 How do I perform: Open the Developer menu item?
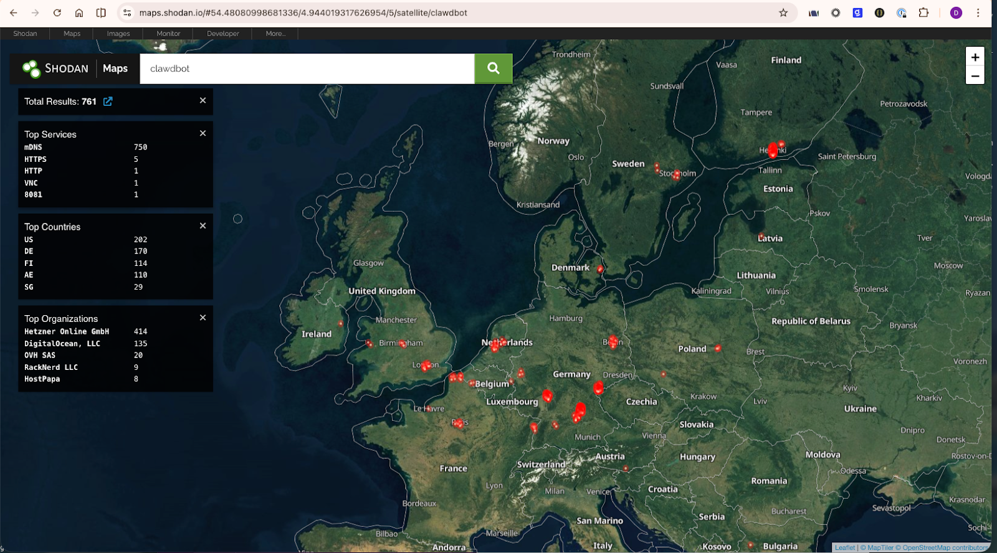pyautogui.click(x=223, y=34)
